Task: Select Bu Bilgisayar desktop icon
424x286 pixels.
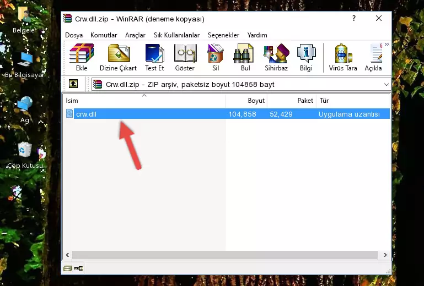Action: coord(24,65)
